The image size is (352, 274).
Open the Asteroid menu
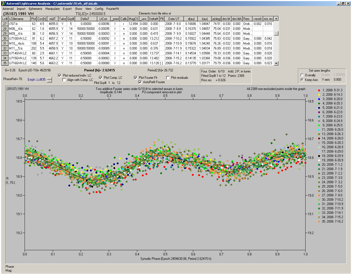[8, 9]
